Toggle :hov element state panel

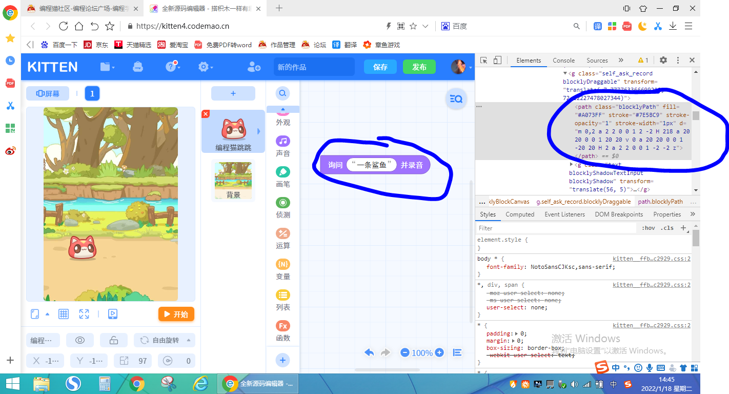(x=649, y=228)
